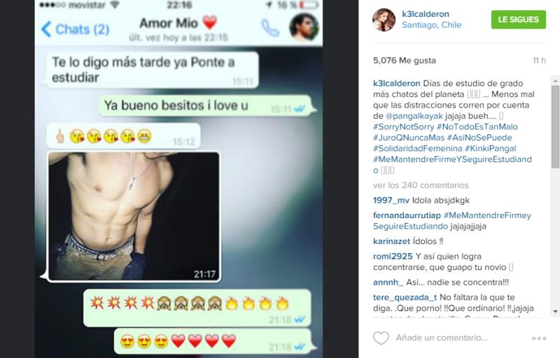Screen dimensions: 560x358
Task: Expand 'ver los 240 comentarios'
Action: point(421,185)
